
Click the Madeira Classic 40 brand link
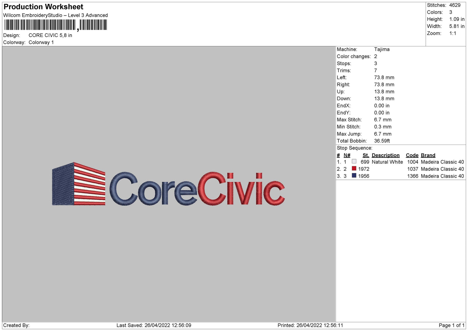[442, 162]
